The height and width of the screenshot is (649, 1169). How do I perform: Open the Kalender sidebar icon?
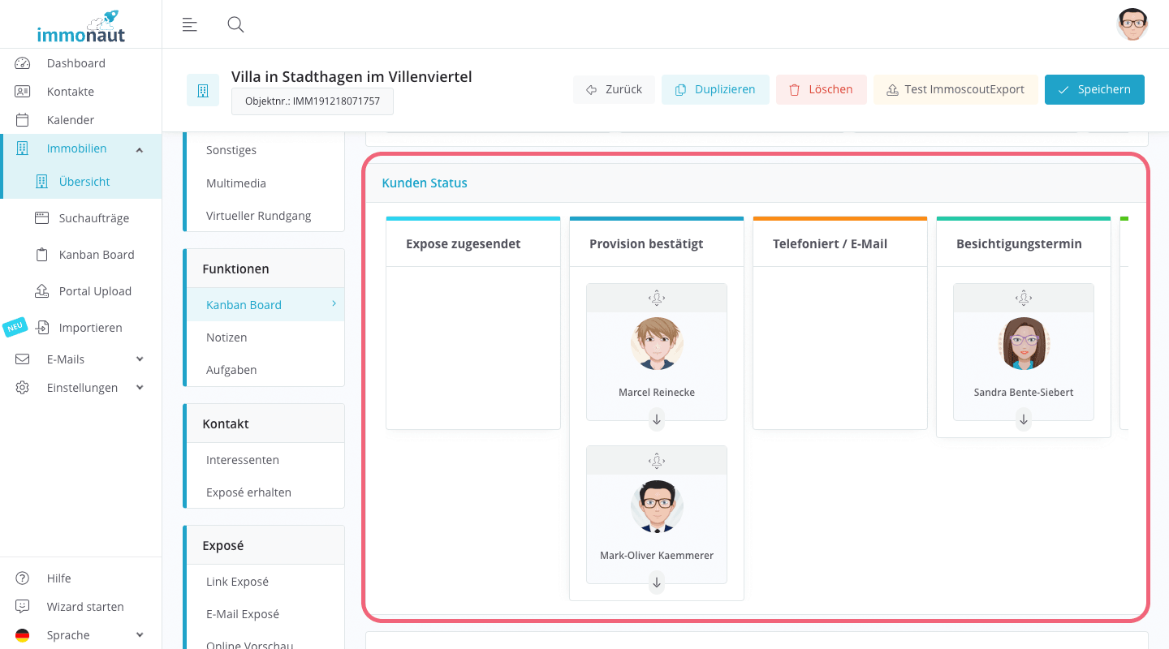click(x=21, y=119)
